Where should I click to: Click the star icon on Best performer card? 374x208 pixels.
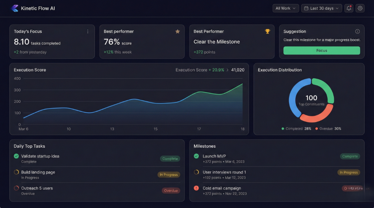(x=178, y=32)
